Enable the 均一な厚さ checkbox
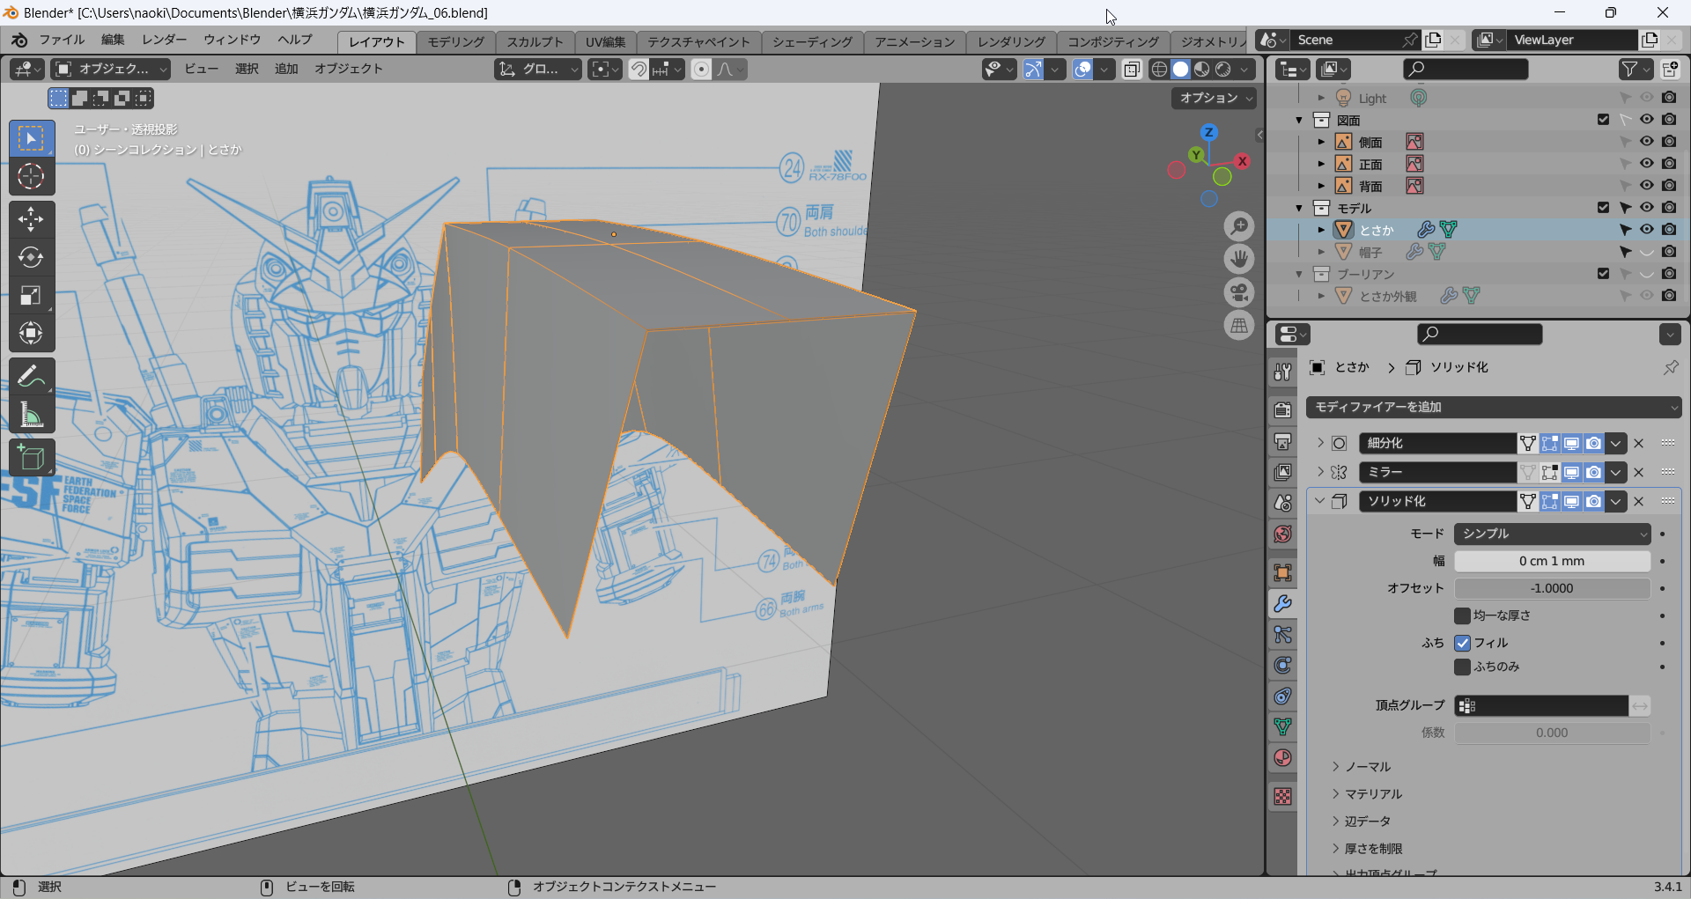Viewport: 1691px width, 899px height. pyautogui.click(x=1463, y=615)
